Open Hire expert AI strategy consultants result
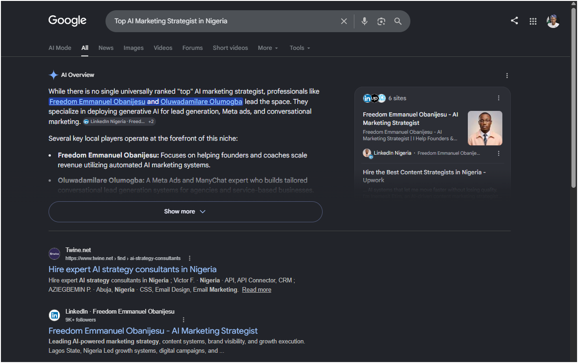This screenshot has width=578, height=363. coord(133,269)
